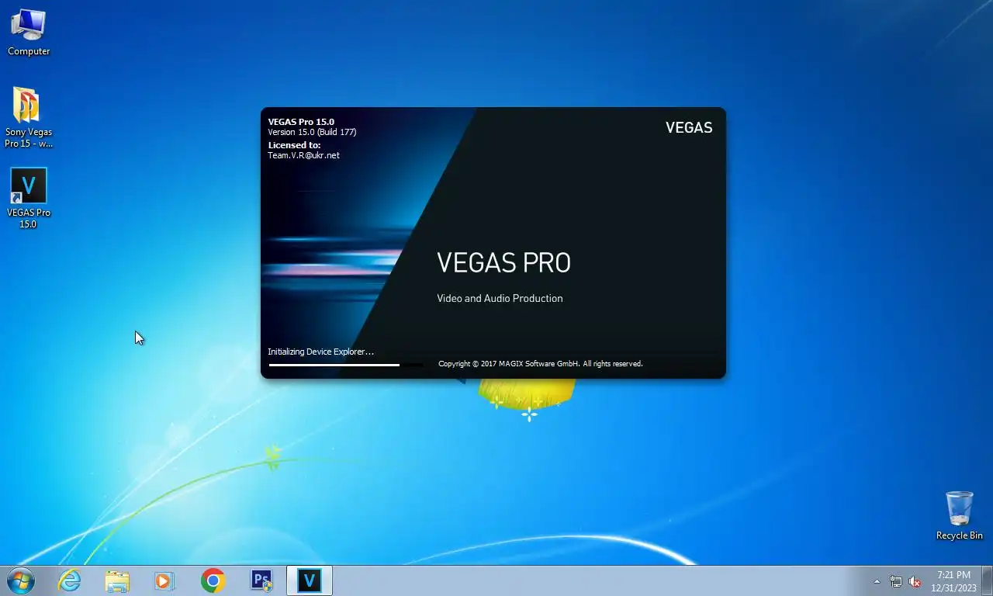Click the 'Initializing Device Explorer...' status text
This screenshot has width=993, height=596.
[320, 352]
